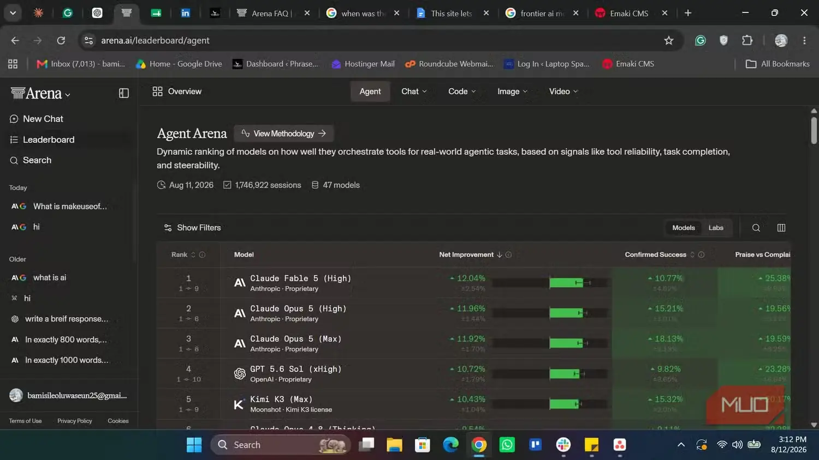Open the Code category dropdown
Viewport: 819px width, 460px height.
[462, 92]
